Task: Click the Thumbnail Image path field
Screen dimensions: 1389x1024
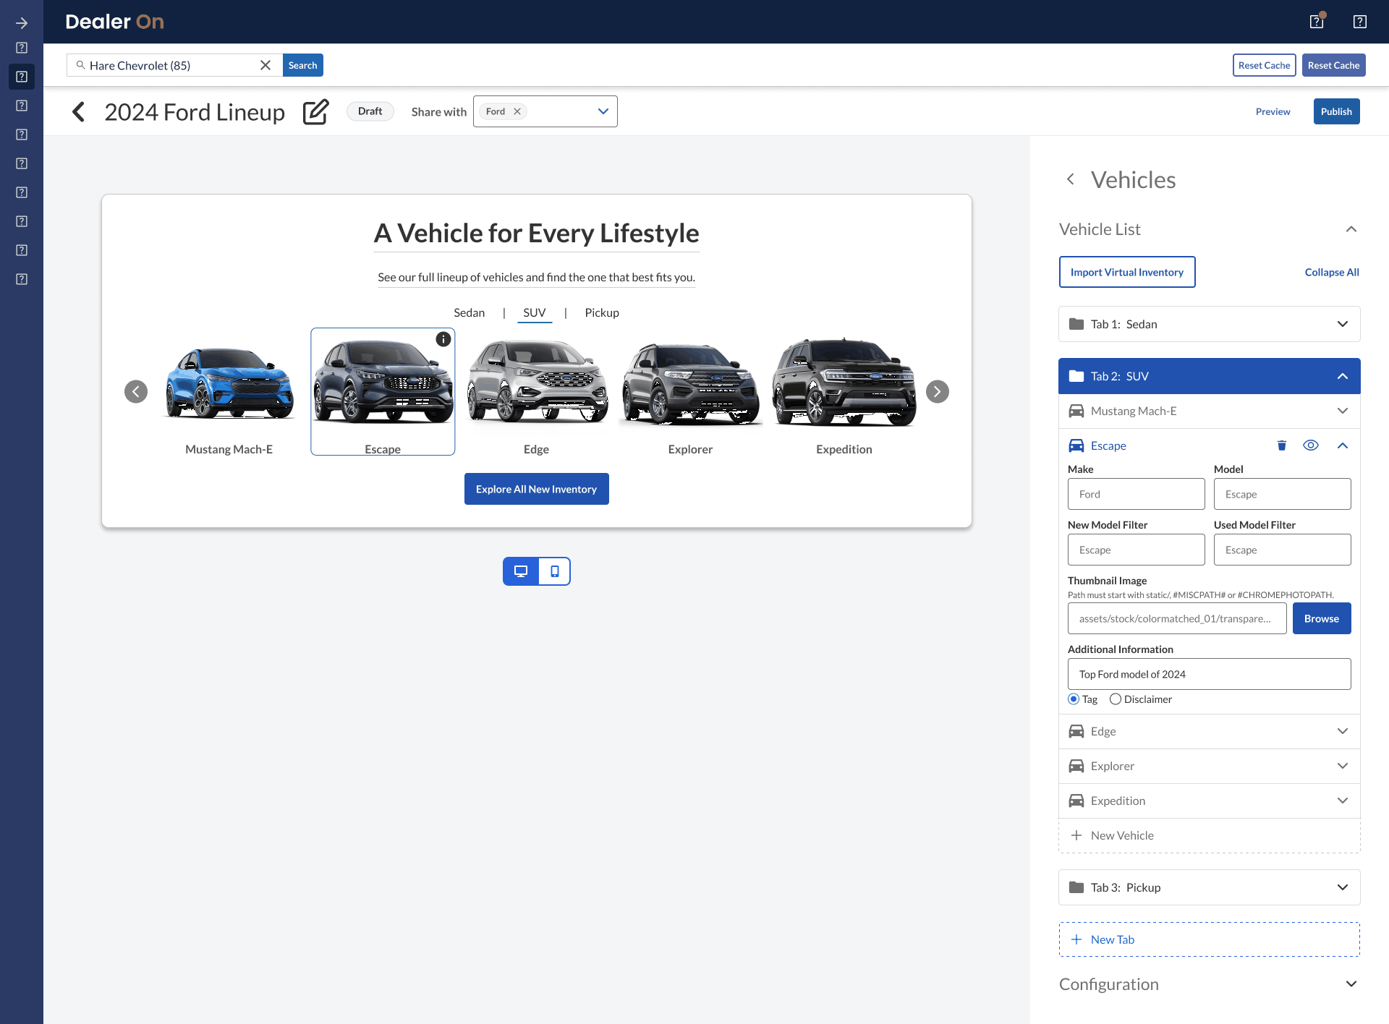Action: [x=1176, y=618]
